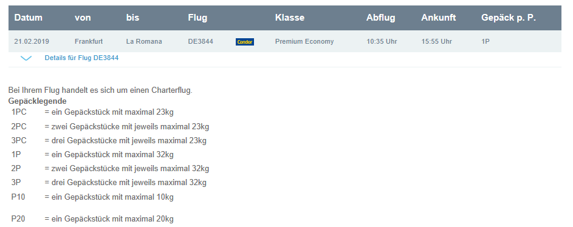Click the Premium Economy class cell

coord(304,42)
